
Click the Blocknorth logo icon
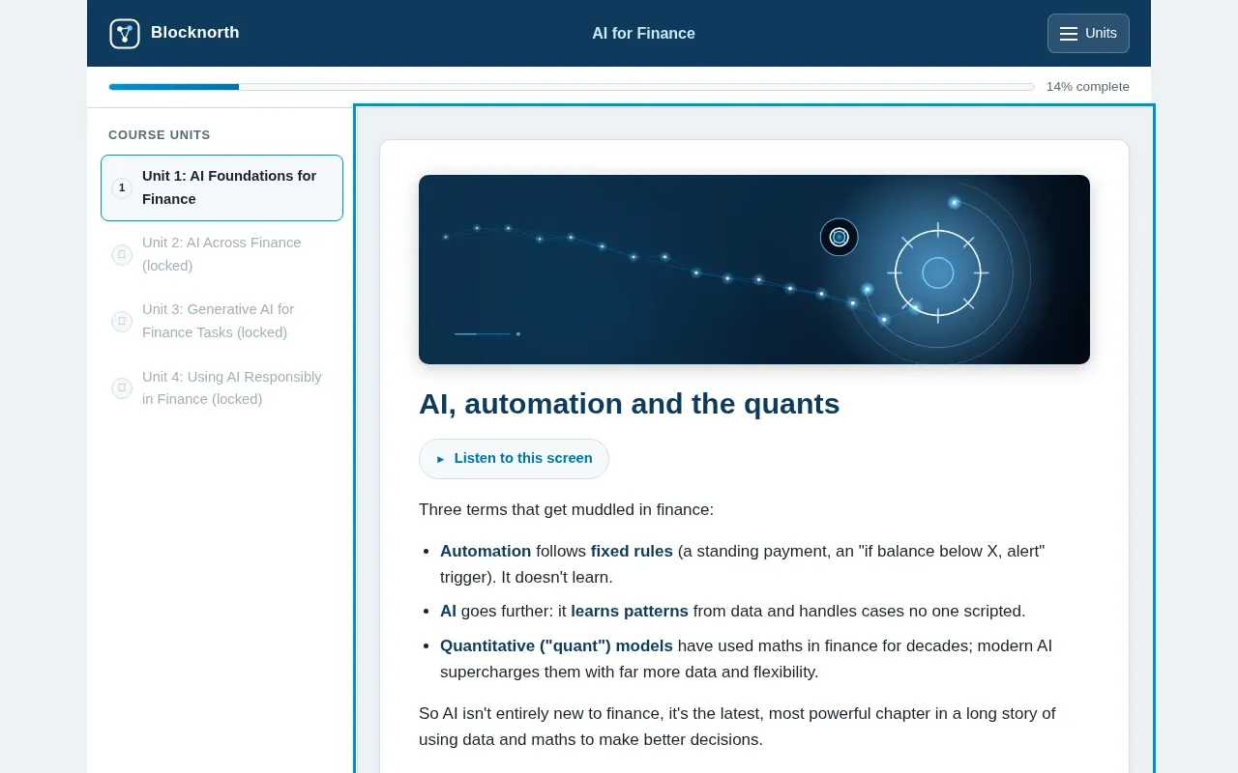[x=125, y=34]
